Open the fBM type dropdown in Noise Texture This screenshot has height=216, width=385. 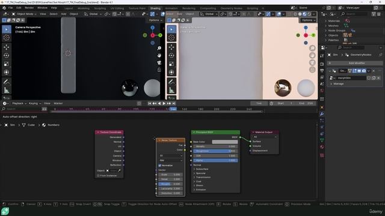171,160
